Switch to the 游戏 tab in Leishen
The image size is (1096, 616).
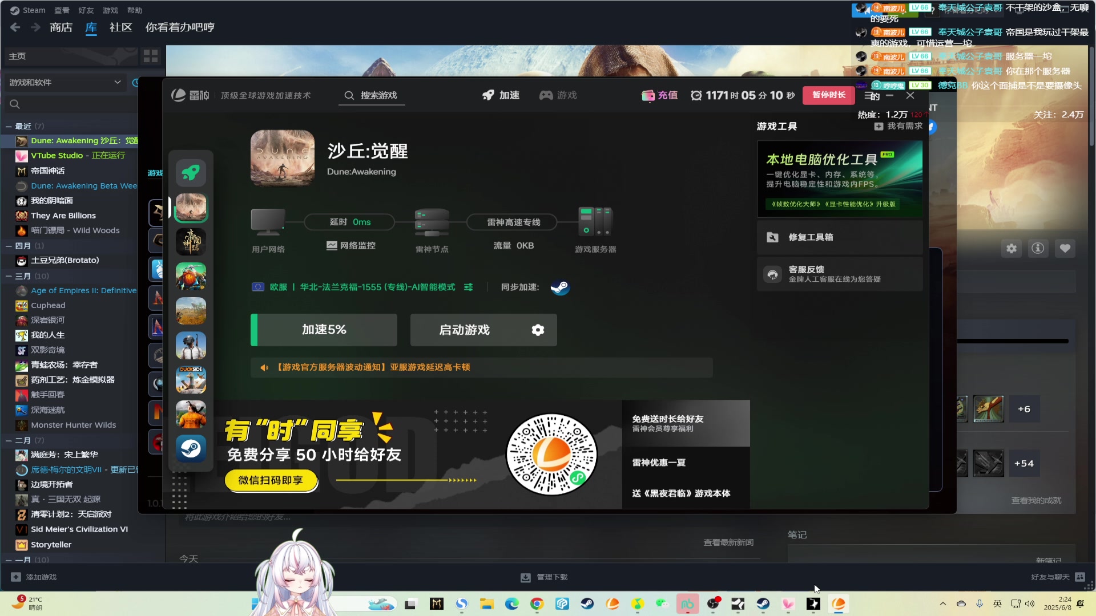click(558, 95)
